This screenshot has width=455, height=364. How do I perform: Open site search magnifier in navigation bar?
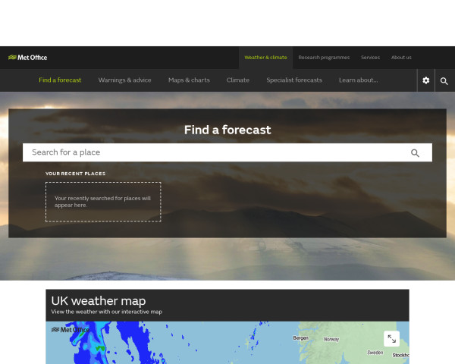coord(444,81)
